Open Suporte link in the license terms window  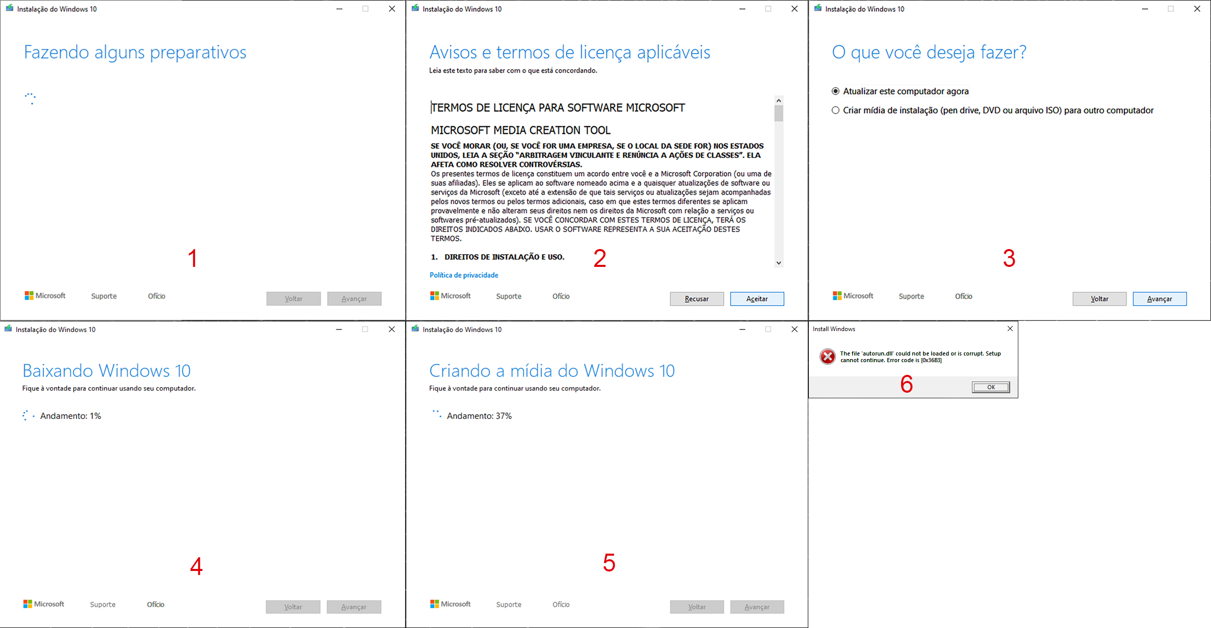point(509,296)
